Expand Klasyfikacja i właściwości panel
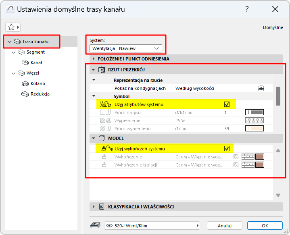The width and height of the screenshot is (290, 235). point(94,207)
